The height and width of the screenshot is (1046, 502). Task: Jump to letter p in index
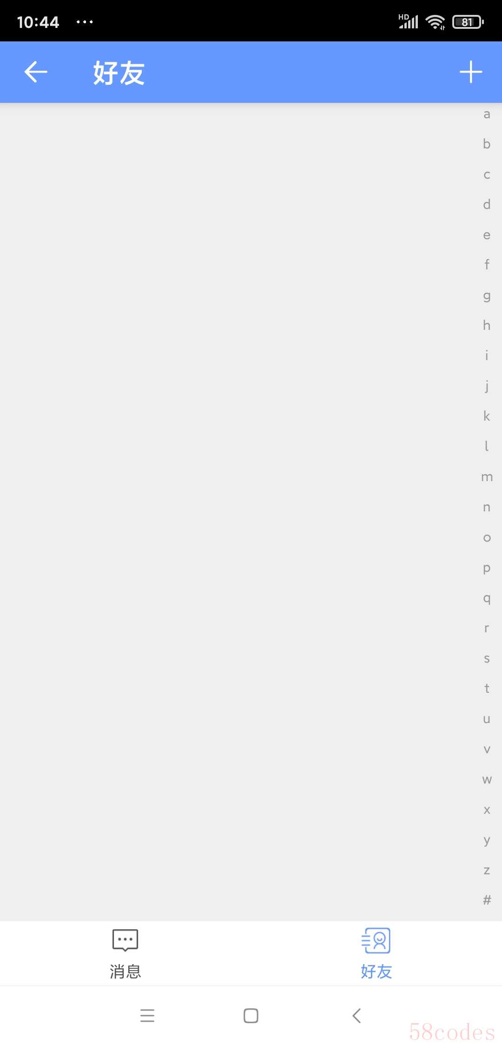click(x=487, y=569)
